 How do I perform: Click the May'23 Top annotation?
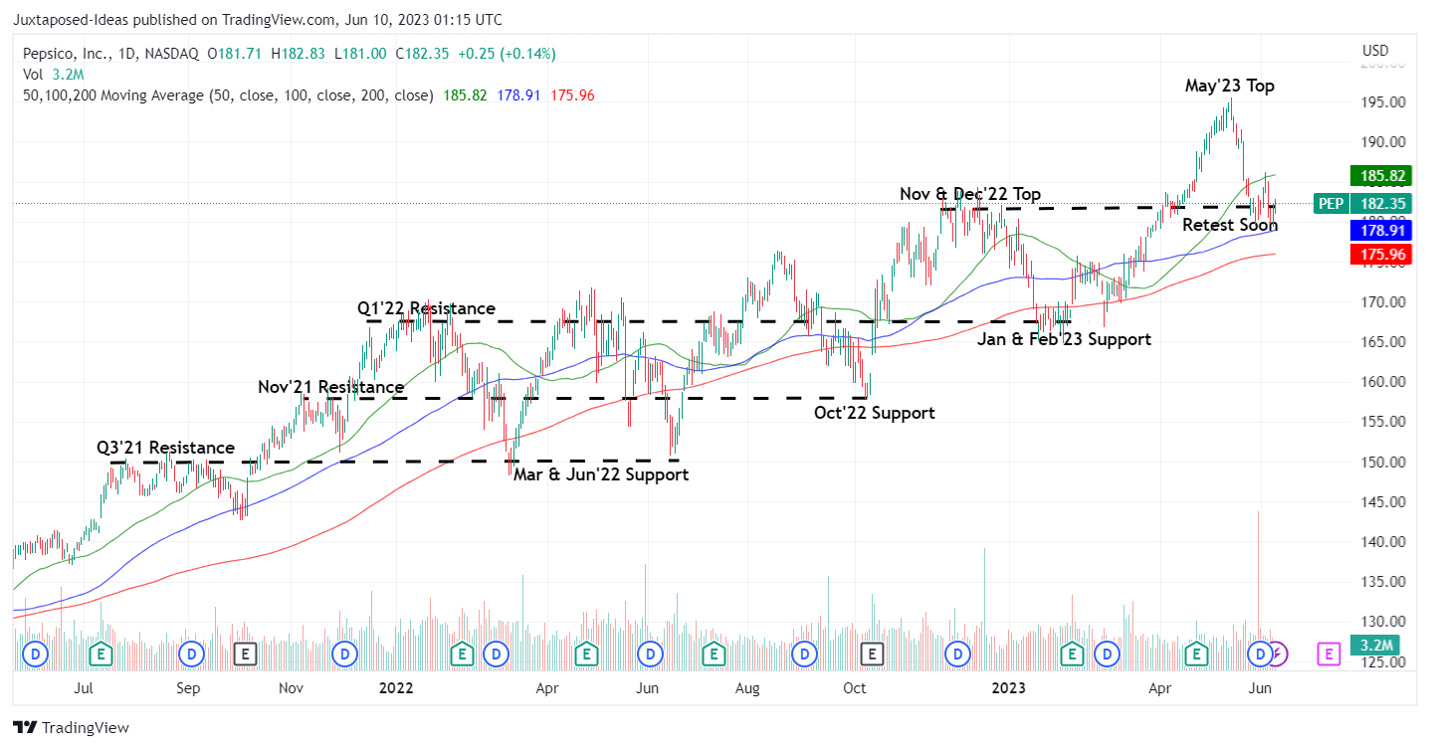1229,86
